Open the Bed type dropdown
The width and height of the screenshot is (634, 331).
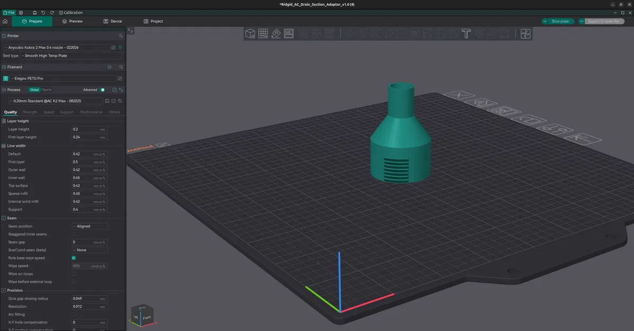pos(68,55)
